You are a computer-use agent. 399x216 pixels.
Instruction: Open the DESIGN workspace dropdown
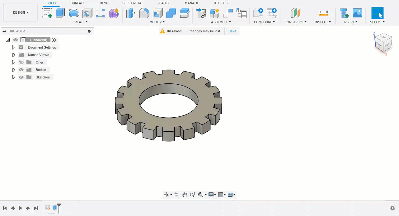point(21,12)
